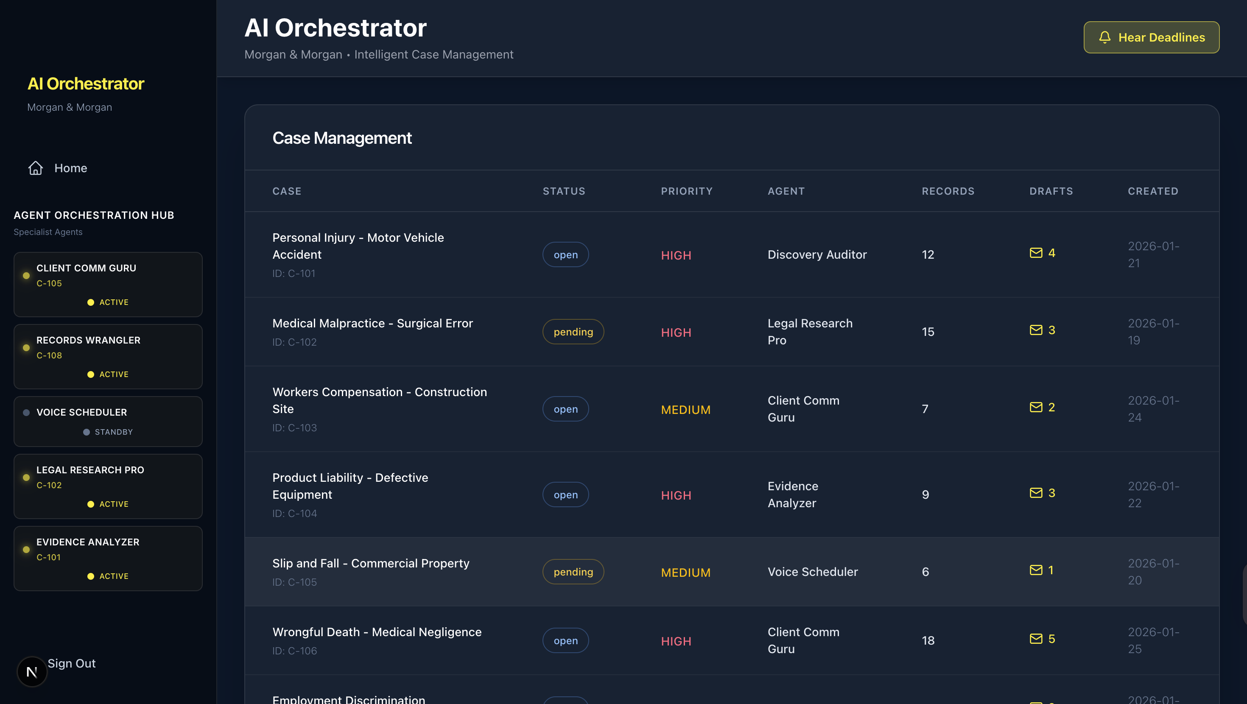Screen dimensions: 1247x704
Task: Click the bell icon in Hear Deadlines
Action: (x=1104, y=37)
